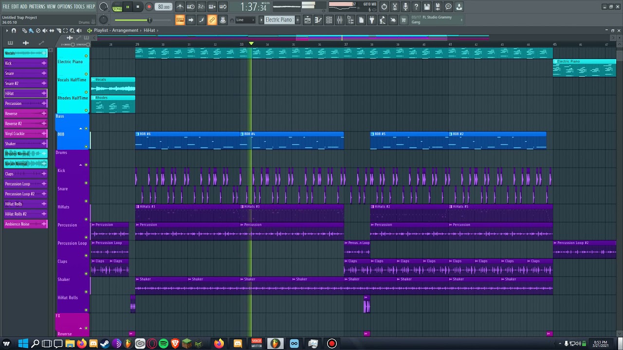Toggle typing keyboard to piano icon

point(180,20)
